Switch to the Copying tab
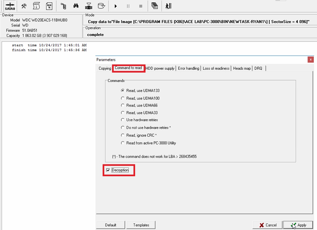This screenshot has height=230, width=317. click(x=105, y=68)
